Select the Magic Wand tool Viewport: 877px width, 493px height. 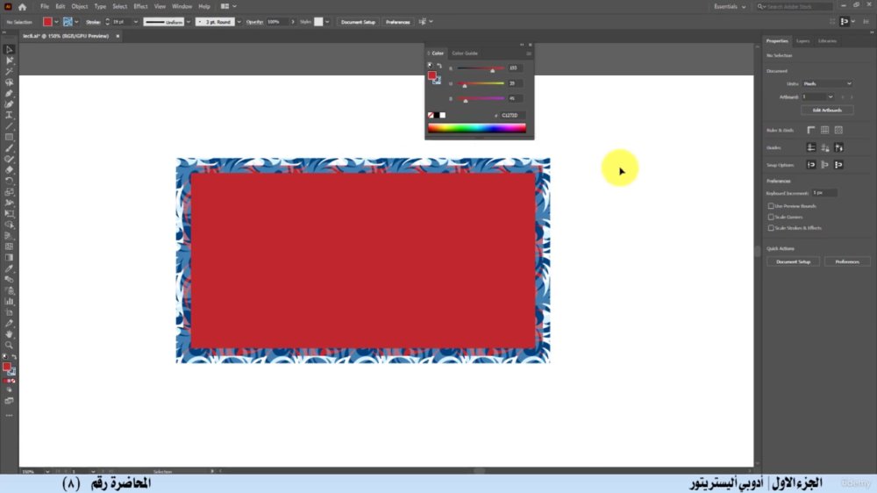point(9,72)
